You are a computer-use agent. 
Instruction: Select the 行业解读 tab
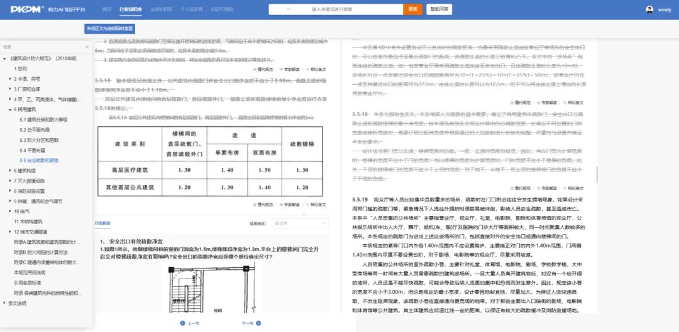[102, 223]
